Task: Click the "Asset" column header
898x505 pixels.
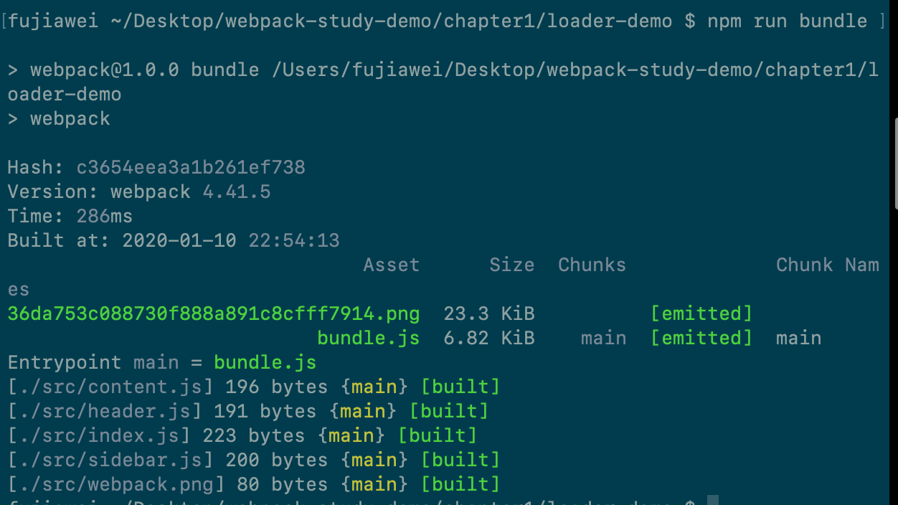Action: pyautogui.click(x=391, y=265)
